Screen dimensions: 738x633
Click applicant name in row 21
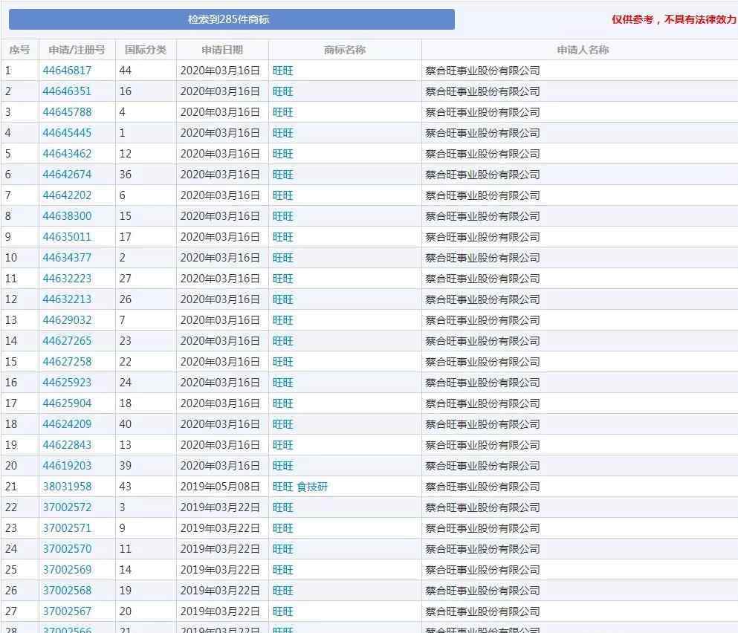click(x=482, y=487)
